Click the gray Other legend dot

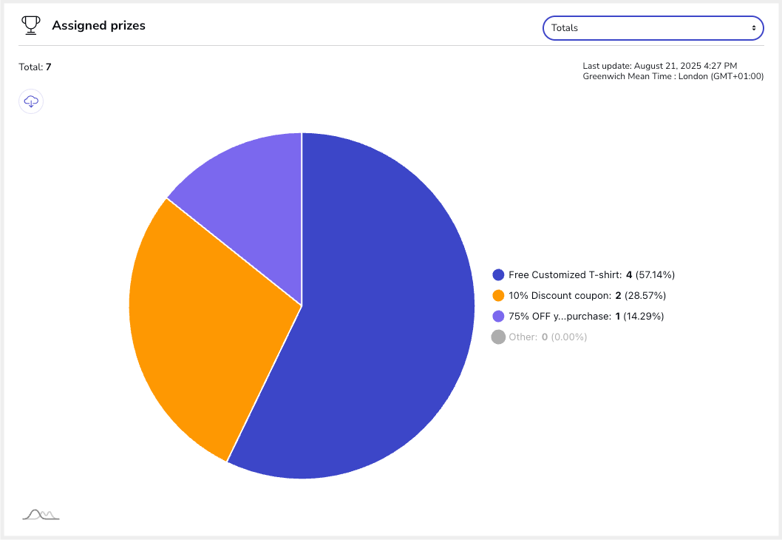(498, 337)
